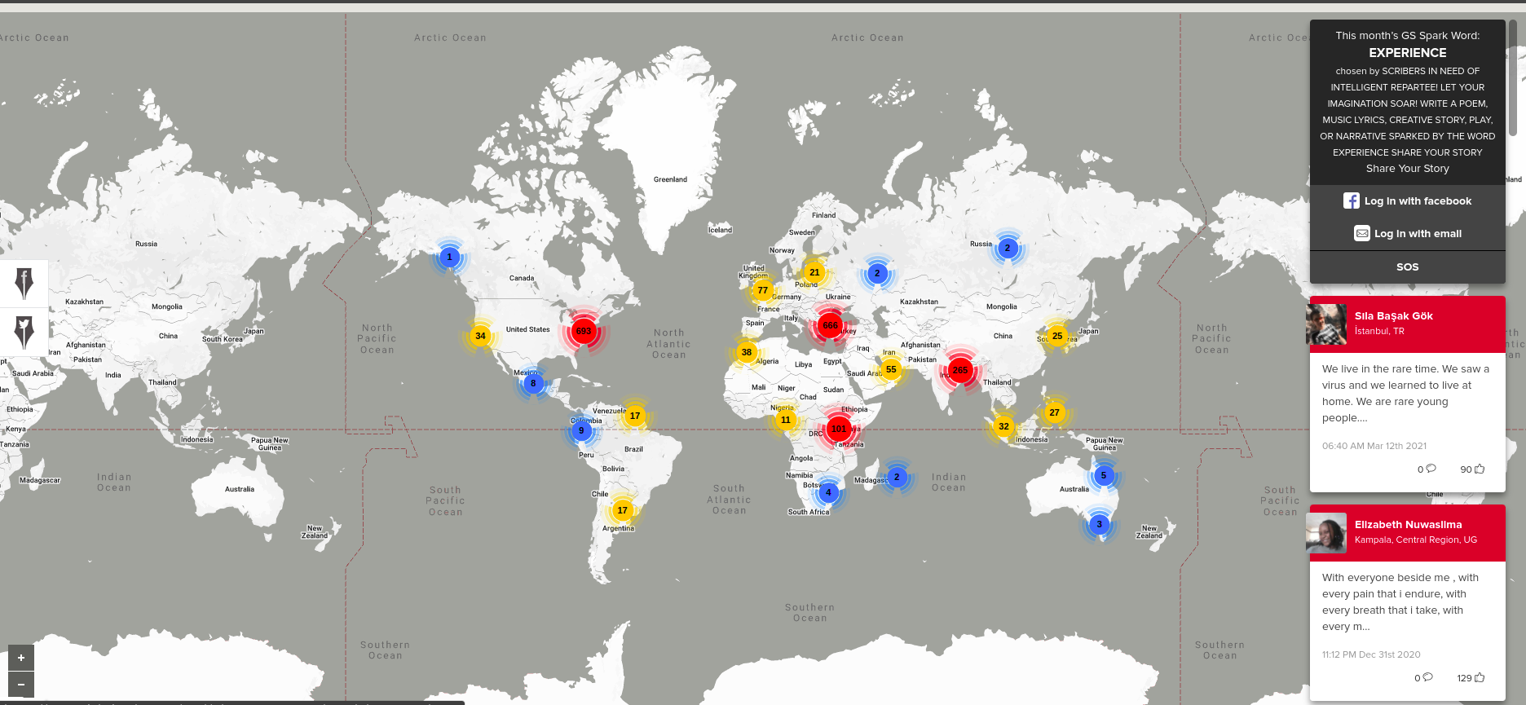Log in with email
The height and width of the screenshot is (705, 1526).
point(1408,234)
